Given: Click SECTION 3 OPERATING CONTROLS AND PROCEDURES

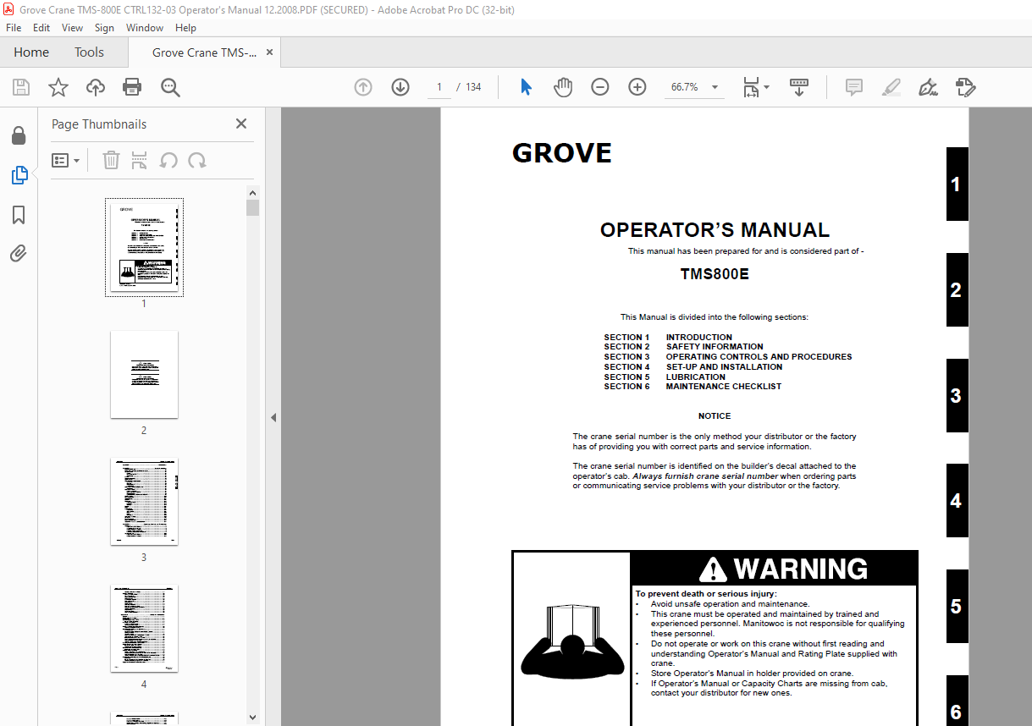Looking at the screenshot, I should pos(728,357).
